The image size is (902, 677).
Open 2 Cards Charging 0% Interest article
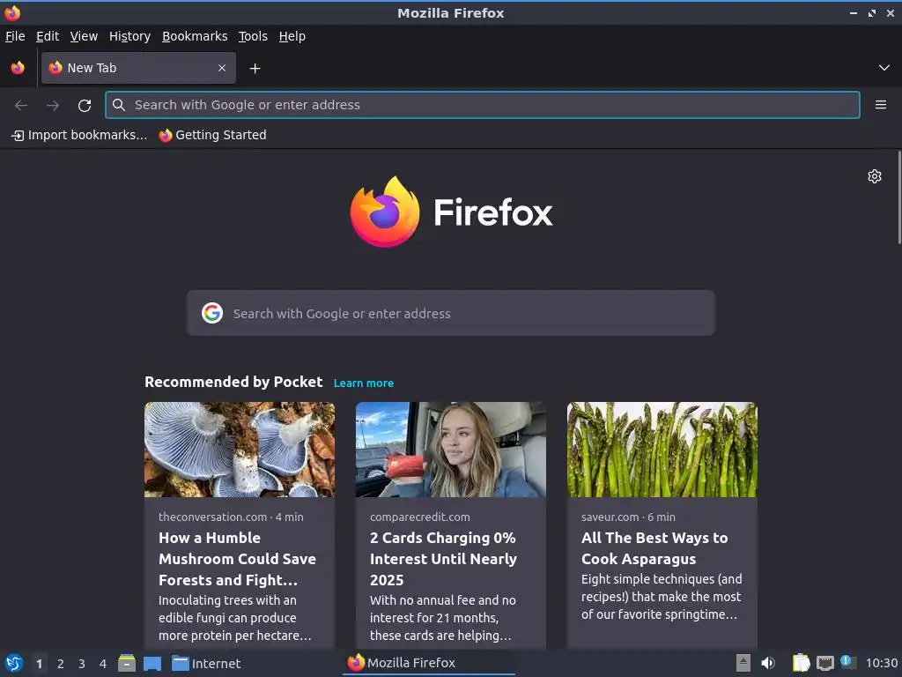tap(444, 559)
